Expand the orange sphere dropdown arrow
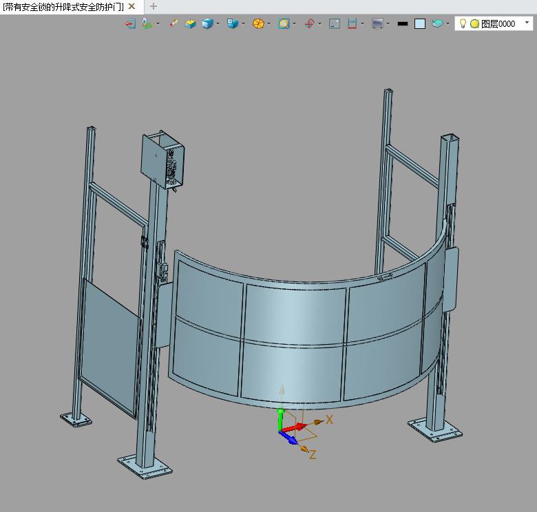The height and width of the screenshot is (512, 537). (x=268, y=24)
